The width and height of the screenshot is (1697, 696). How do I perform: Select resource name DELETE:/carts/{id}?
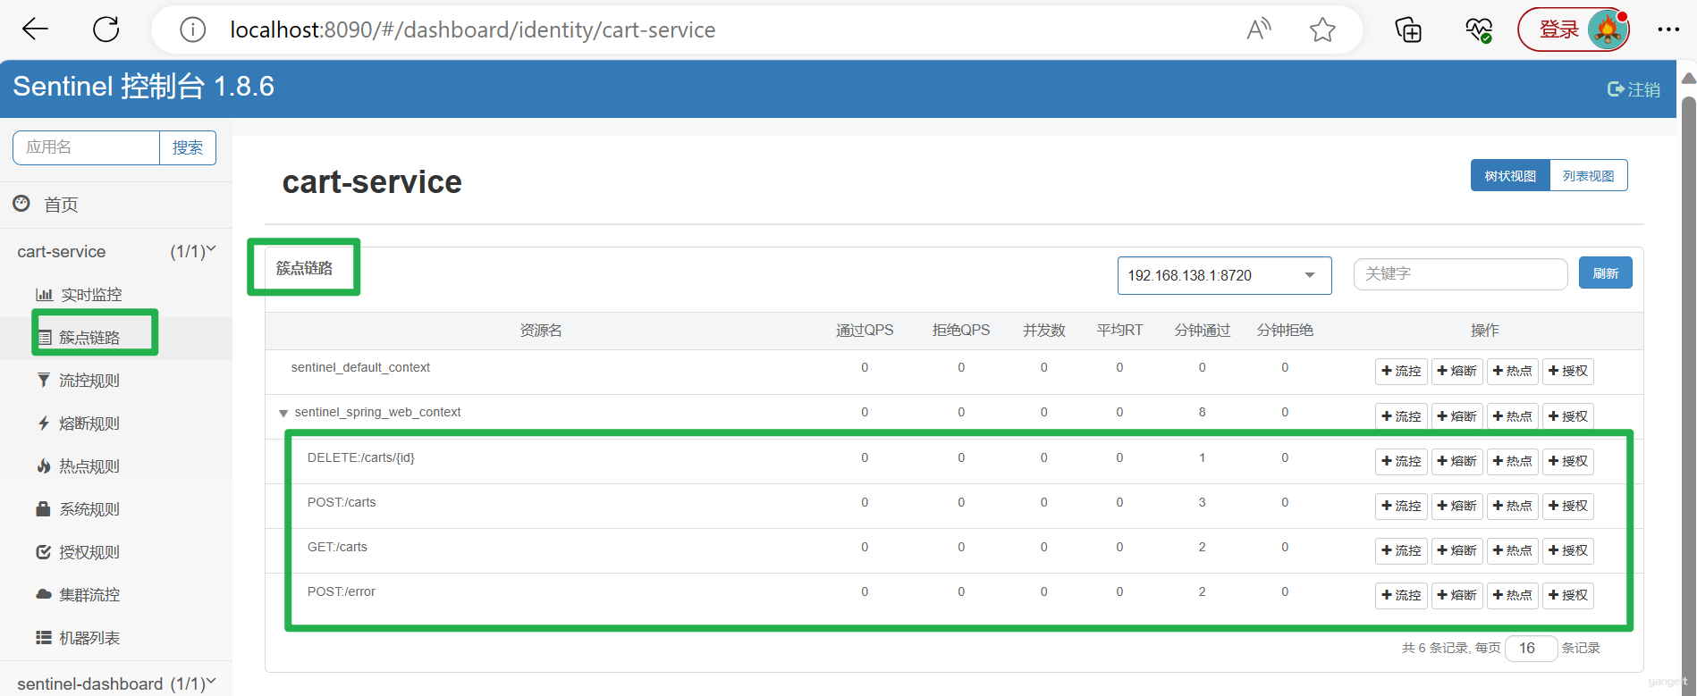pyautogui.click(x=361, y=457)
